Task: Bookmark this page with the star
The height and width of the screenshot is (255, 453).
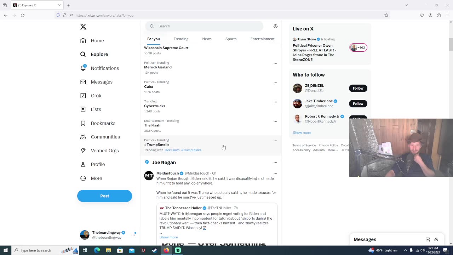Action: tap(386, 15)
